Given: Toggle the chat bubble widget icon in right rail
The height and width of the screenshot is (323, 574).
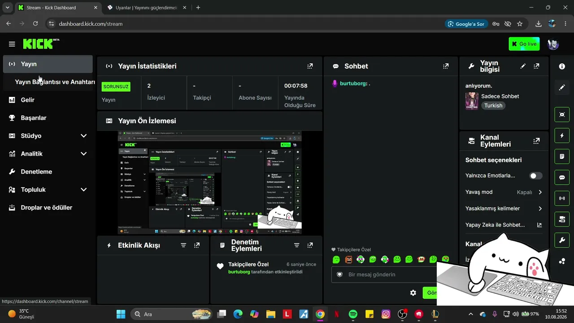Looking at the screenshot, I should pyautogui.click(x=562, y=177).
